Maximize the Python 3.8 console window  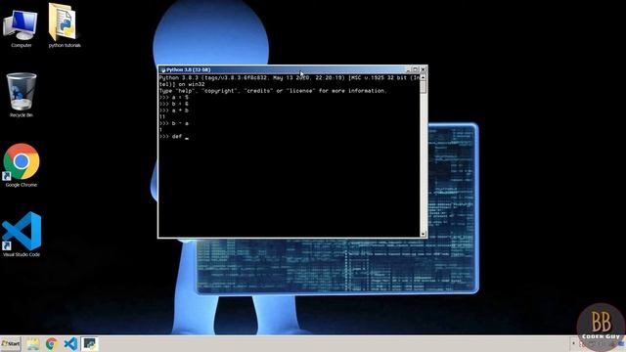point(415,69)
